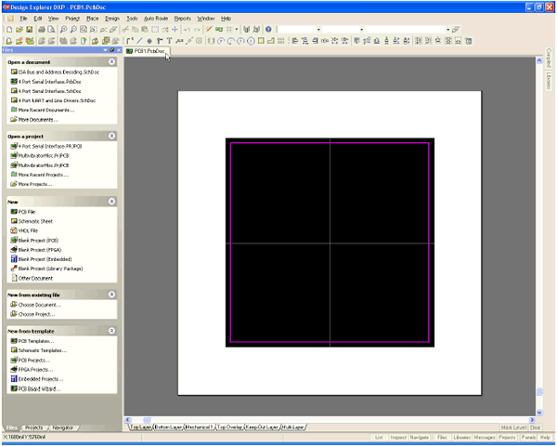This screenshot has height=446, width=557.
Task: Click the Print icon in the toolbar
Action: (x=43, y=30)
